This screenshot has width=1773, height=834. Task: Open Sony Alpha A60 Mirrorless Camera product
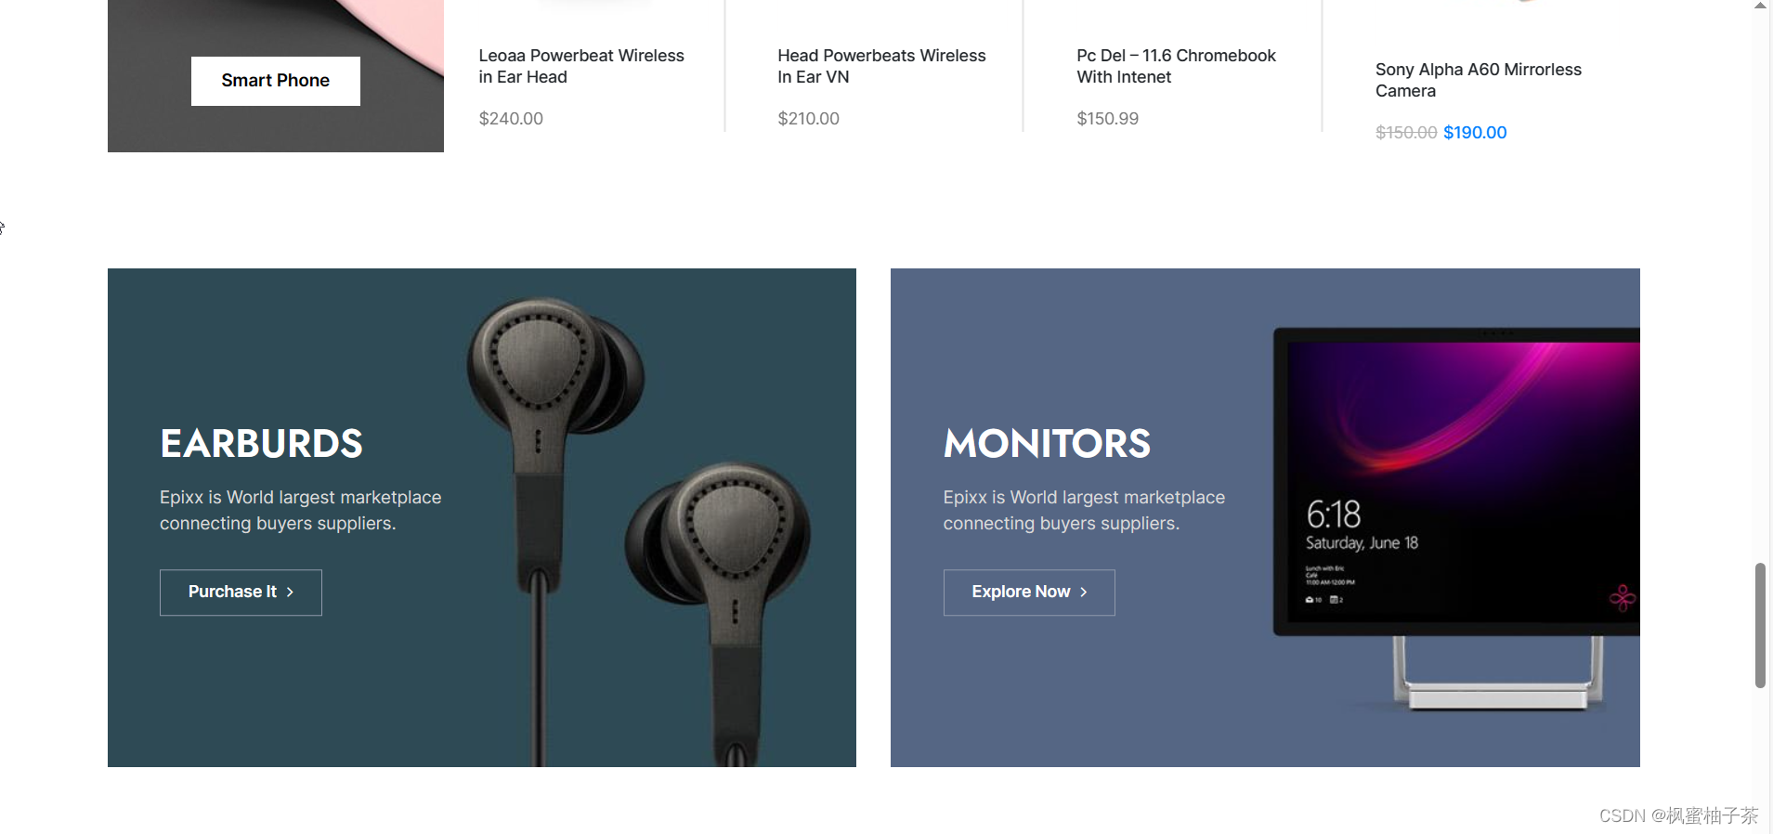pyautogui.click(x=1478, y=80)
